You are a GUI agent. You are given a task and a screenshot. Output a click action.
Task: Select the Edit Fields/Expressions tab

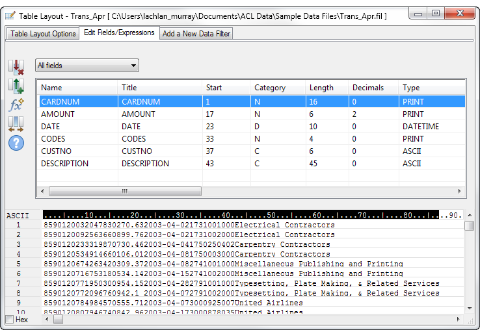pyautogui.click(x=119, y=33)
